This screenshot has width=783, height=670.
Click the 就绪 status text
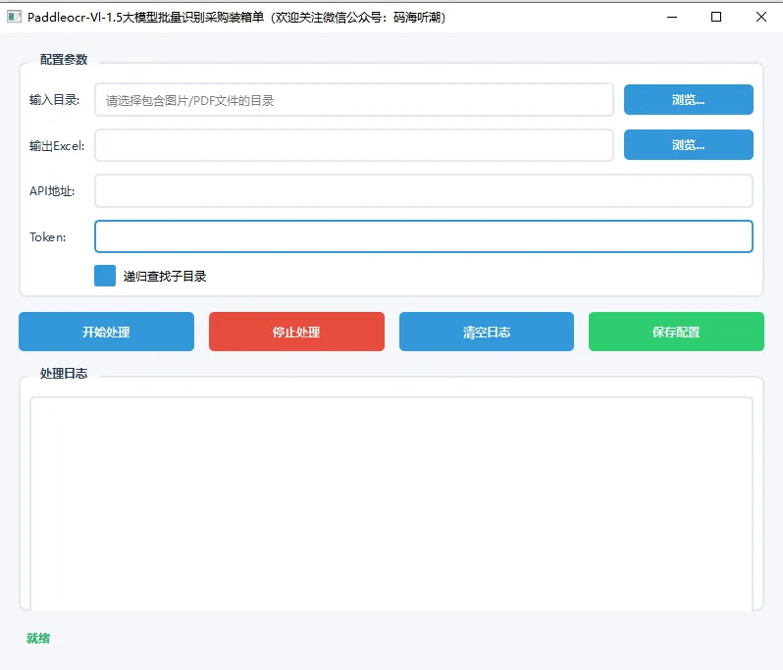[38, 638]
